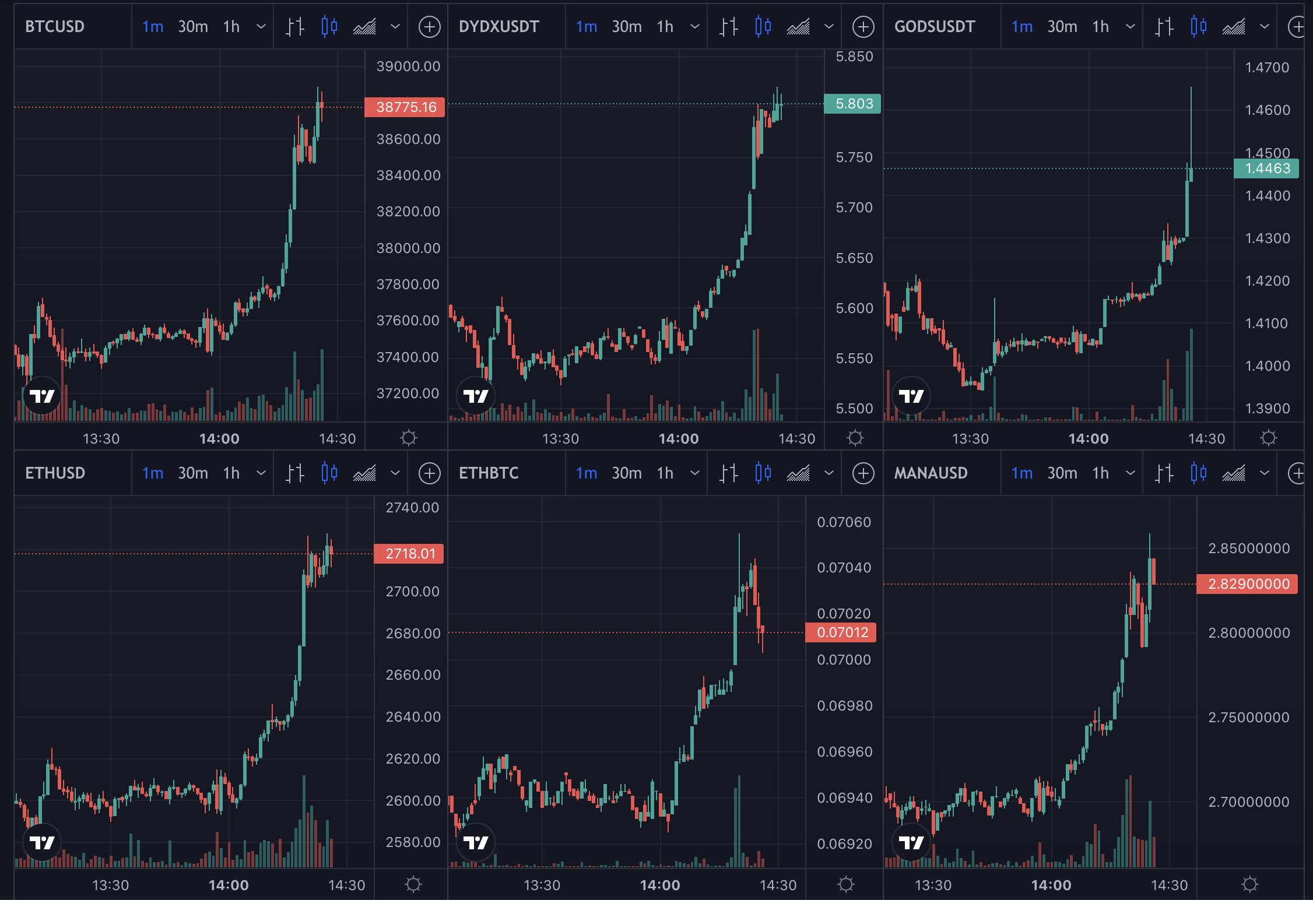Open DYDXUSDT symbol search

pyautogui.click(x=499, y=27)
